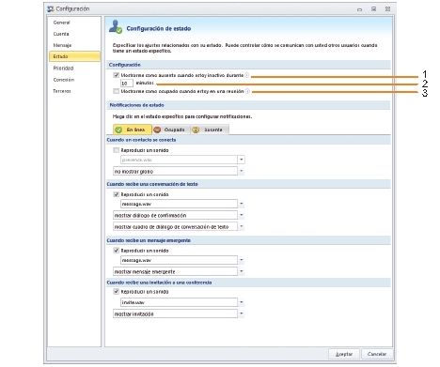Toggle play sound for text conversation

[117, 194]
